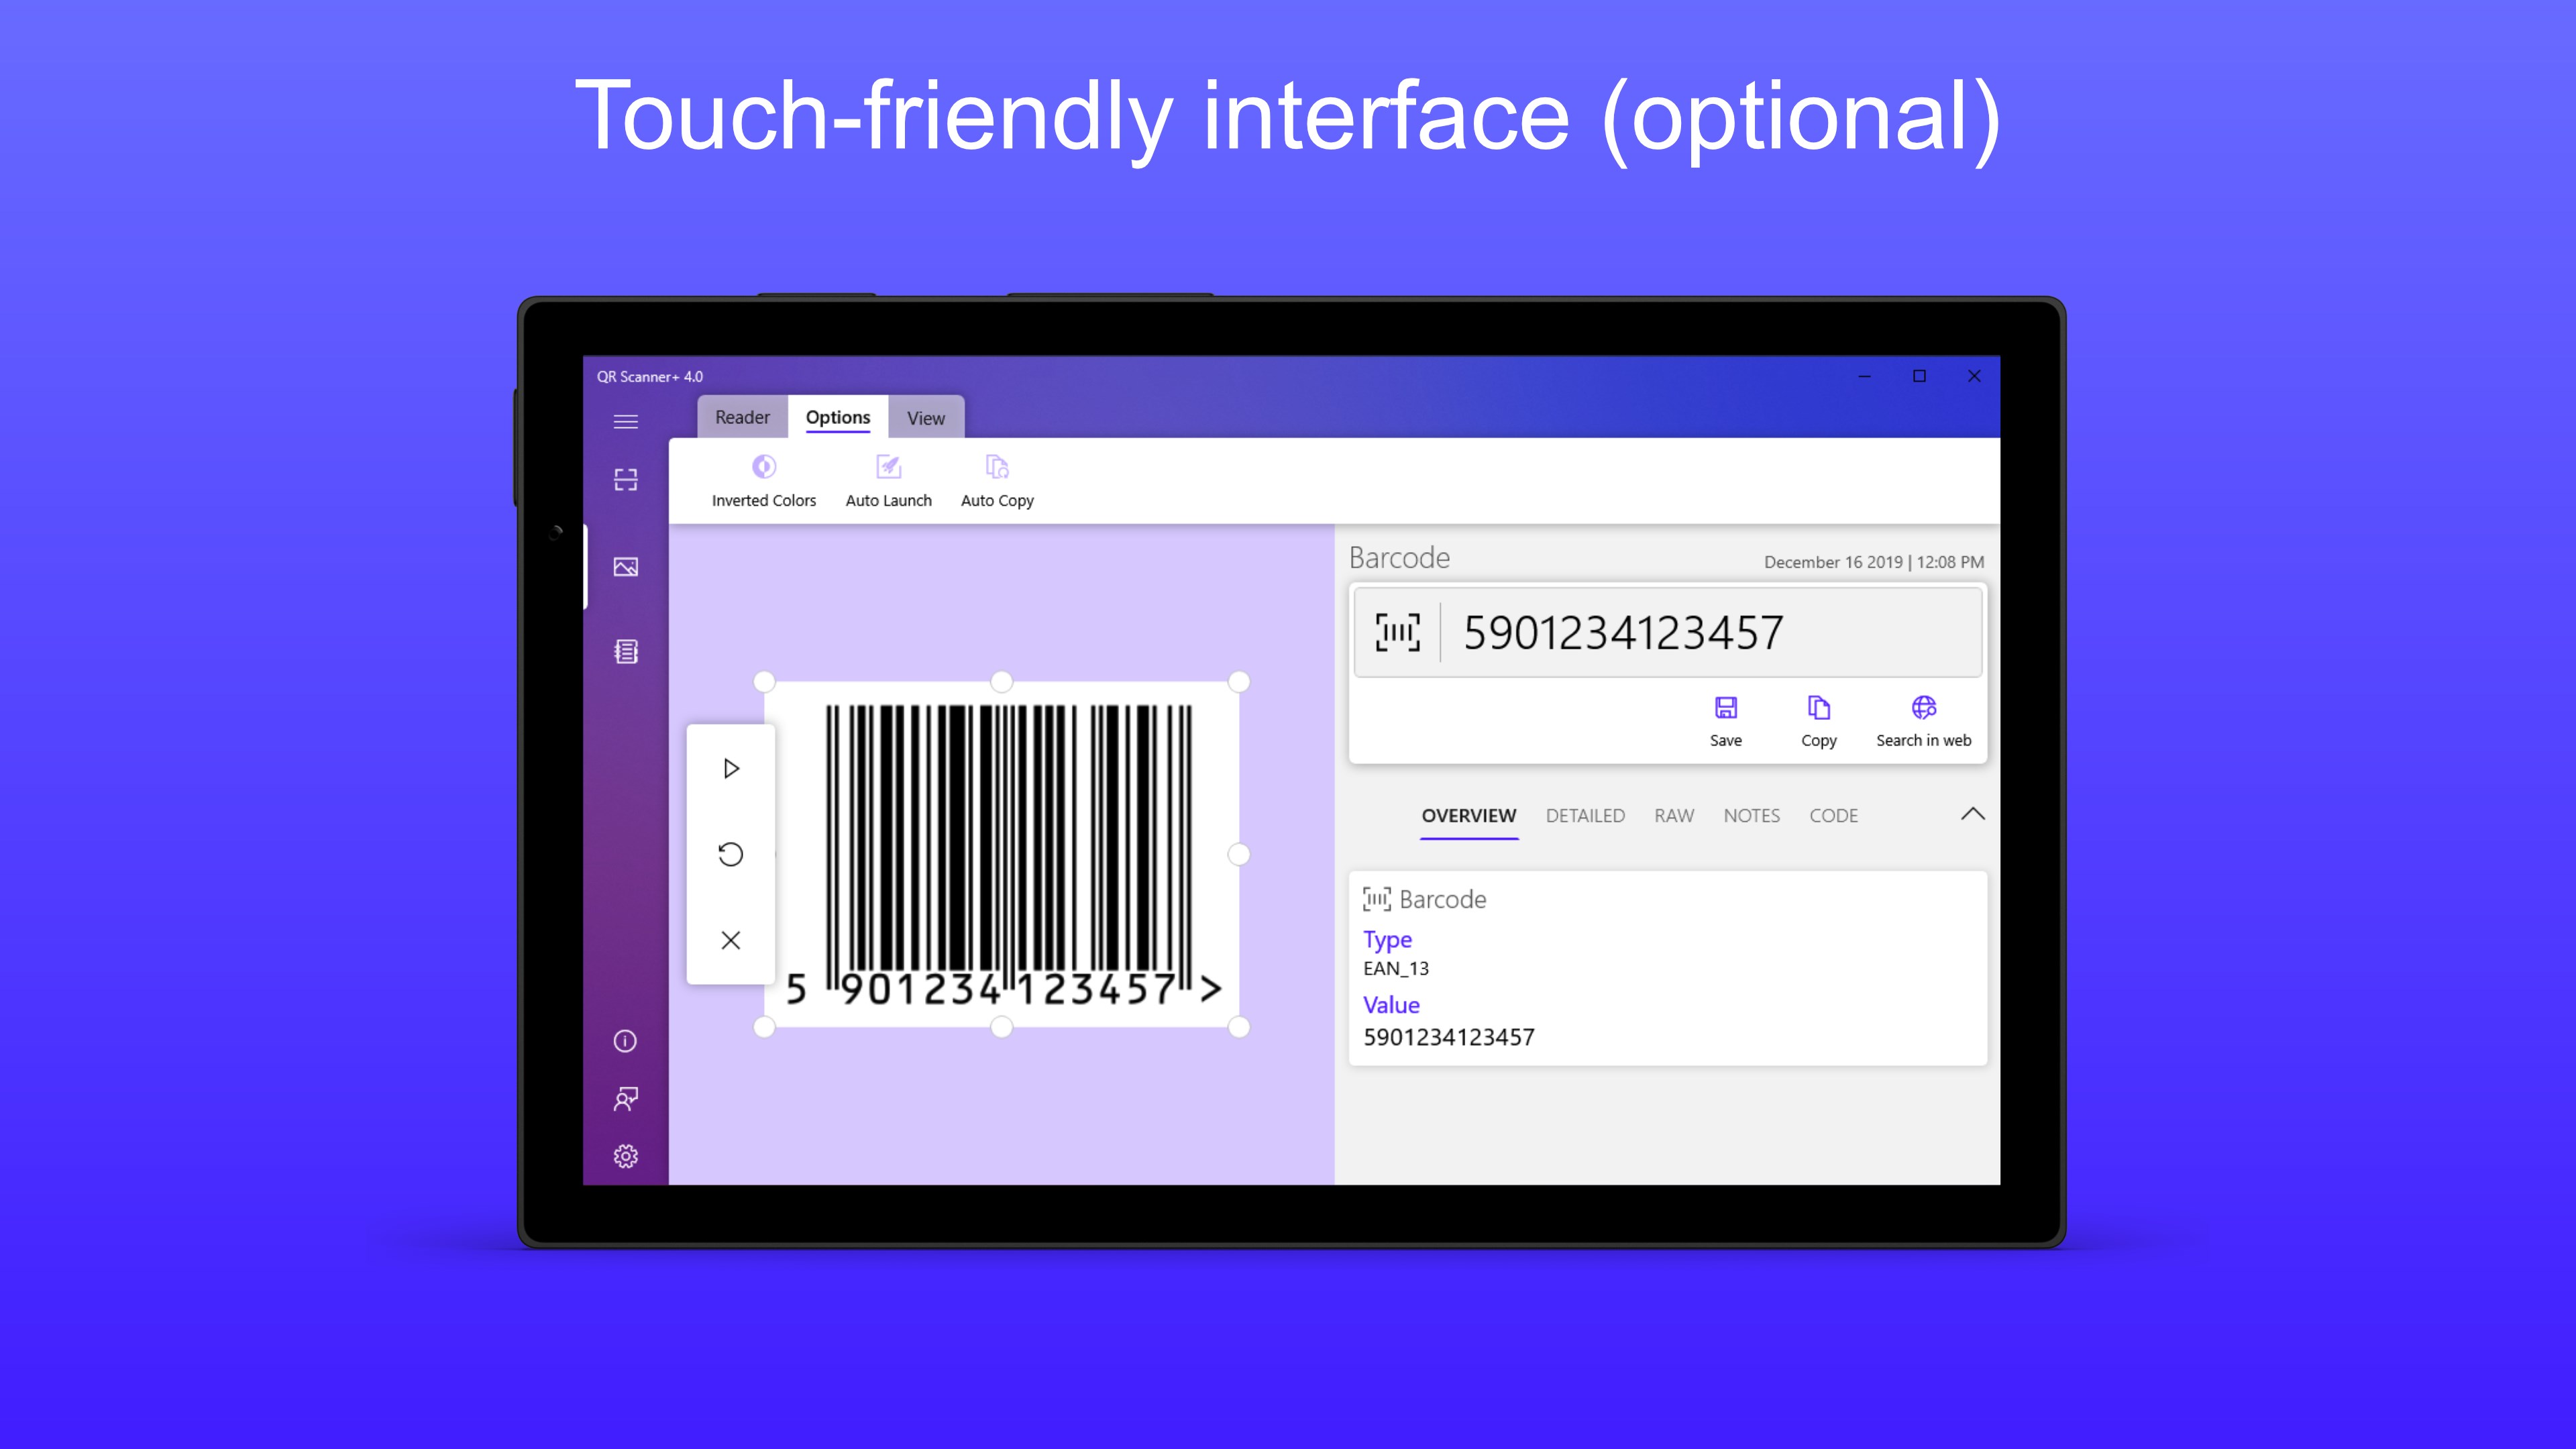Toggle Auto Launch option
The height and width of the screenshot is (1449, 2576).
pos(888,480)
